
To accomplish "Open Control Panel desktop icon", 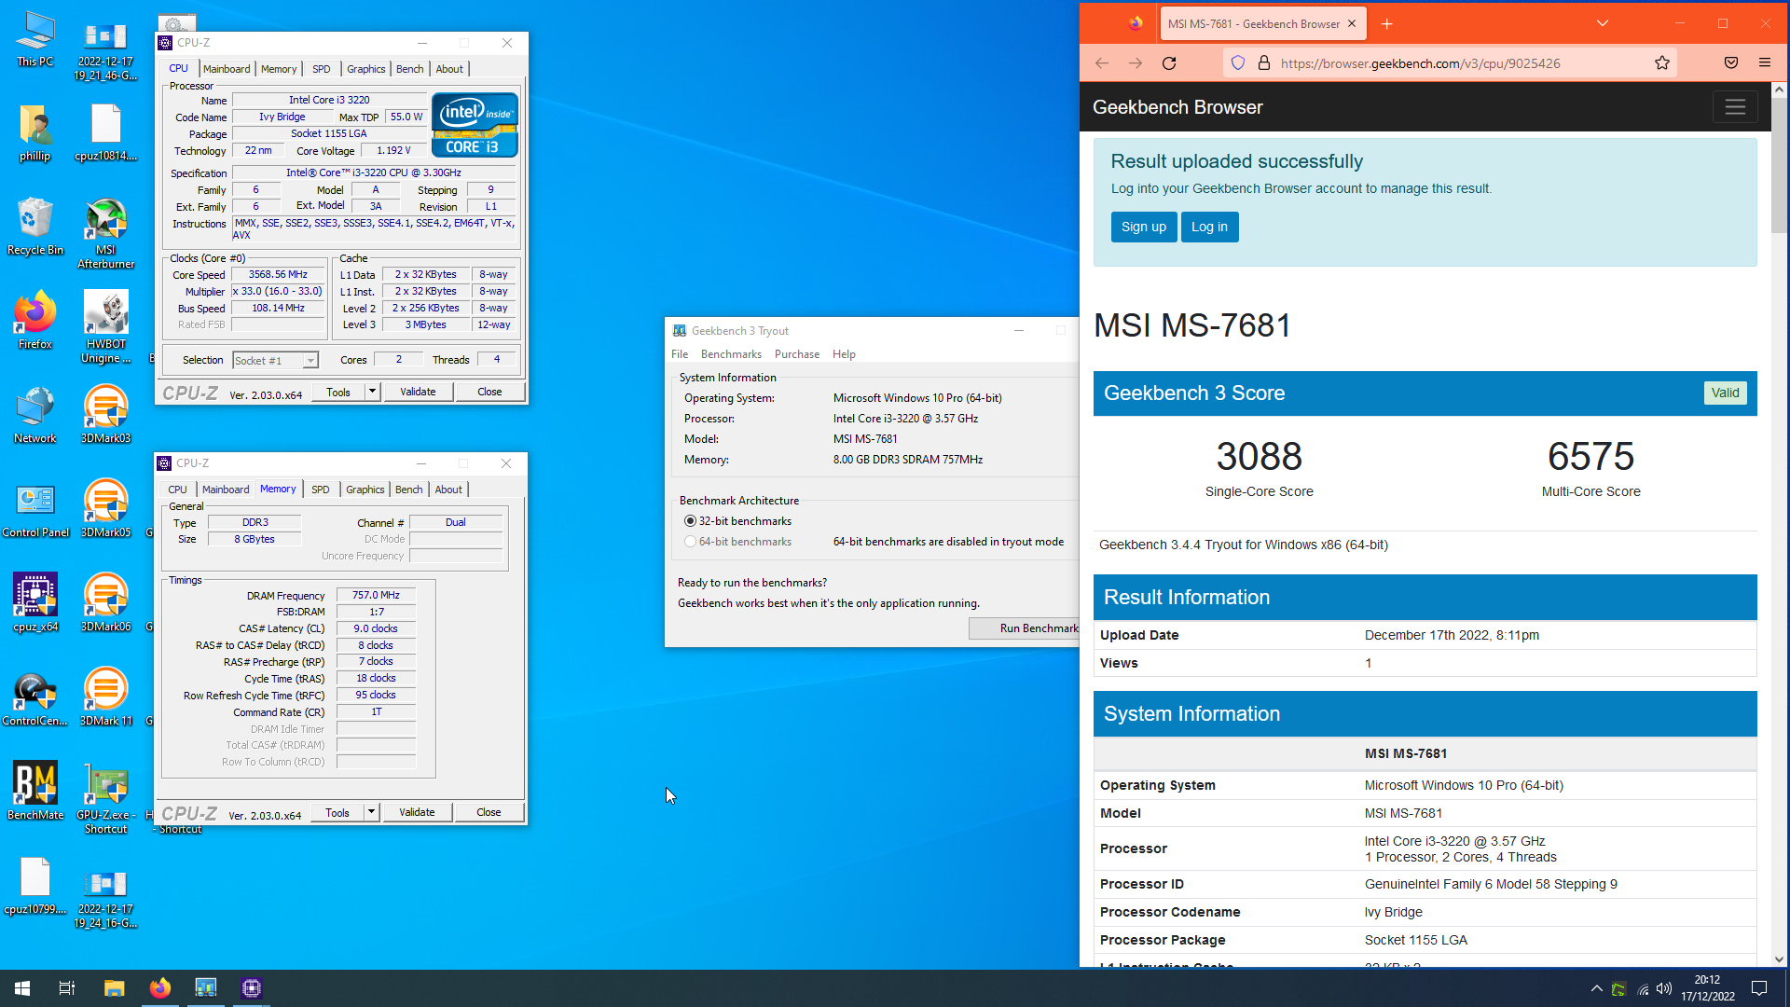I will 35,508.
